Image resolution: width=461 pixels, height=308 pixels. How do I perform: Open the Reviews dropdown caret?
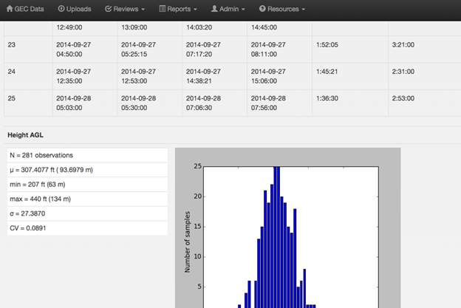point(143,10)
